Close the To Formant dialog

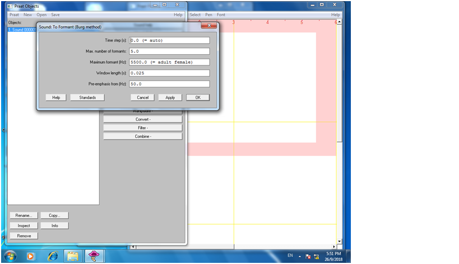[209, 26]
